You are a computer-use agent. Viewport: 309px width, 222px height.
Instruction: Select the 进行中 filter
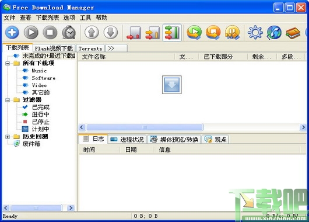point(41,115)
